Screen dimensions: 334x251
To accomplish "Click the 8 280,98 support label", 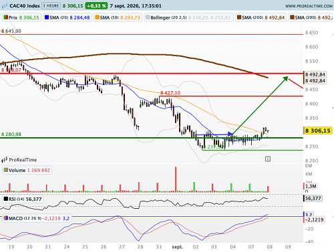I will tap(11, 135).
